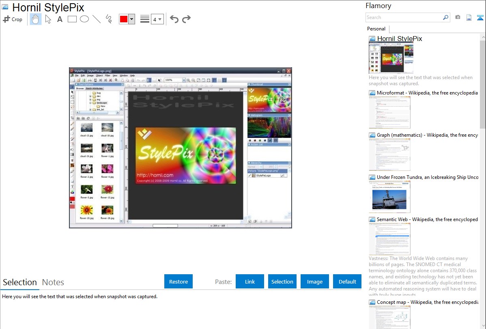This screenshot has height=329, width=486.
Task: Activate the hand pan tool
Action: click(36, 19)
